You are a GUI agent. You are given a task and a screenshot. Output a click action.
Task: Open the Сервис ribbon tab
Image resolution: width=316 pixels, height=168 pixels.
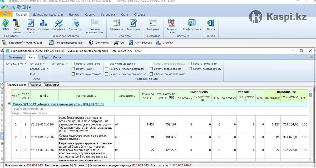coord(90,15)
